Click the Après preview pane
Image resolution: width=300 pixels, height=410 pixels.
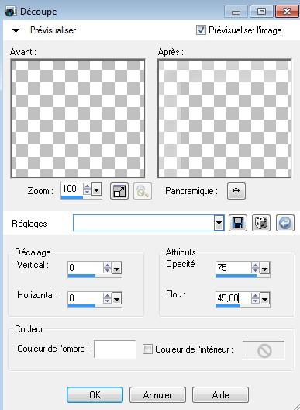click(224, 119)
